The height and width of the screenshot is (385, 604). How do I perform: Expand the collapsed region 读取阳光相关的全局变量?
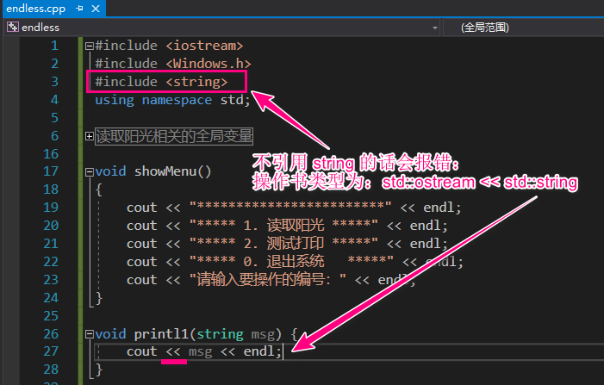tap(90, 136)
